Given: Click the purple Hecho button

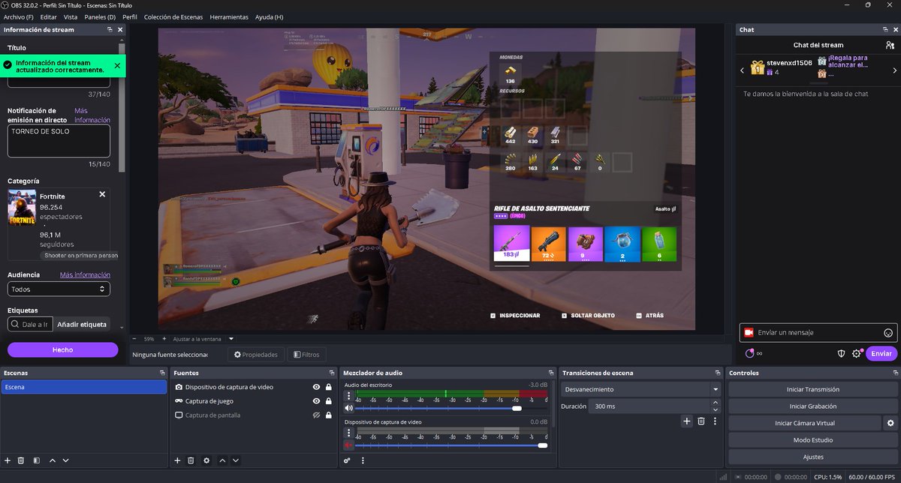Looking at the screenshot, I should (63, 349).
